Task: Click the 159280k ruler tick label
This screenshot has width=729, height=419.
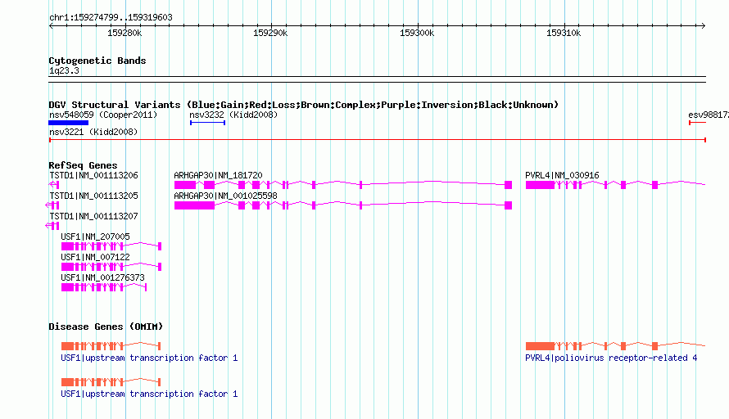Action: coord(125,33)
